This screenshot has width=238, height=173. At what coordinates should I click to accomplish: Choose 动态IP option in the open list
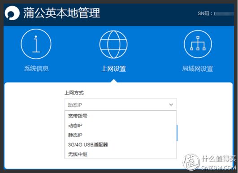[x=121, y=125]
